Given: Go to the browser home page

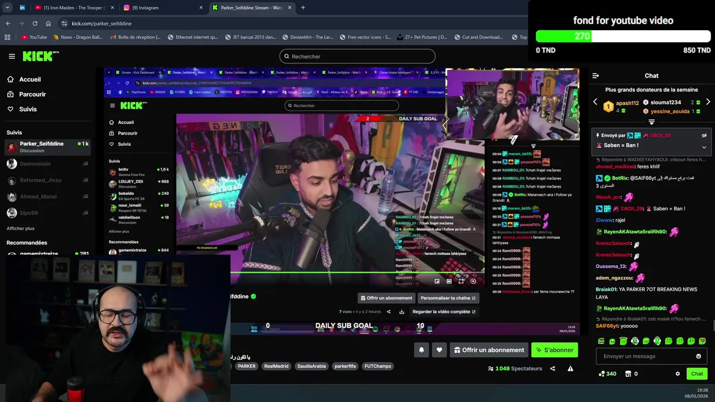Looking at the screenshot, I should pos(48,23).
